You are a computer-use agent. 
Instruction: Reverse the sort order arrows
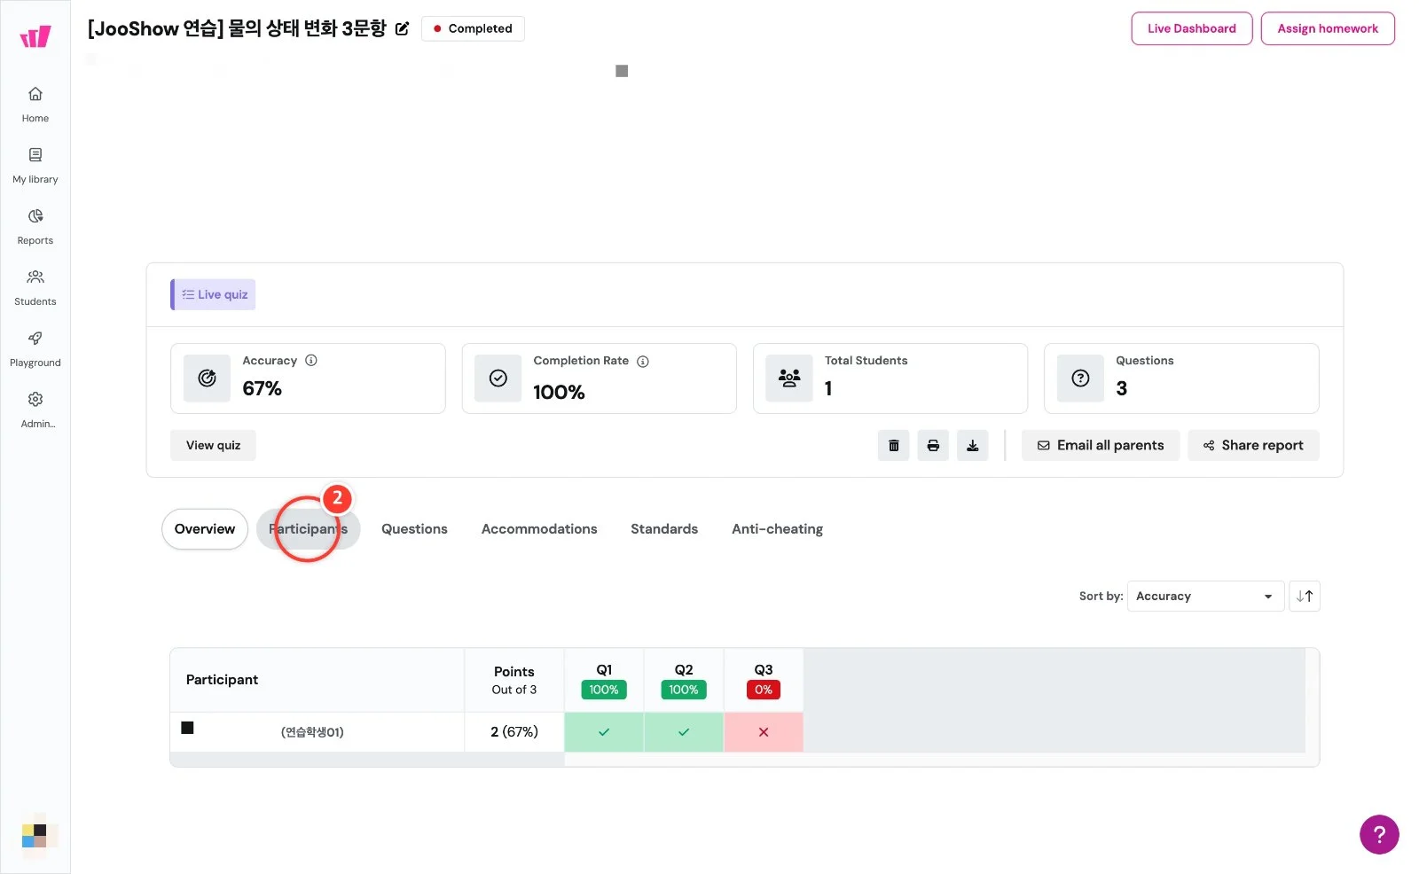[x=1305, y=596]
